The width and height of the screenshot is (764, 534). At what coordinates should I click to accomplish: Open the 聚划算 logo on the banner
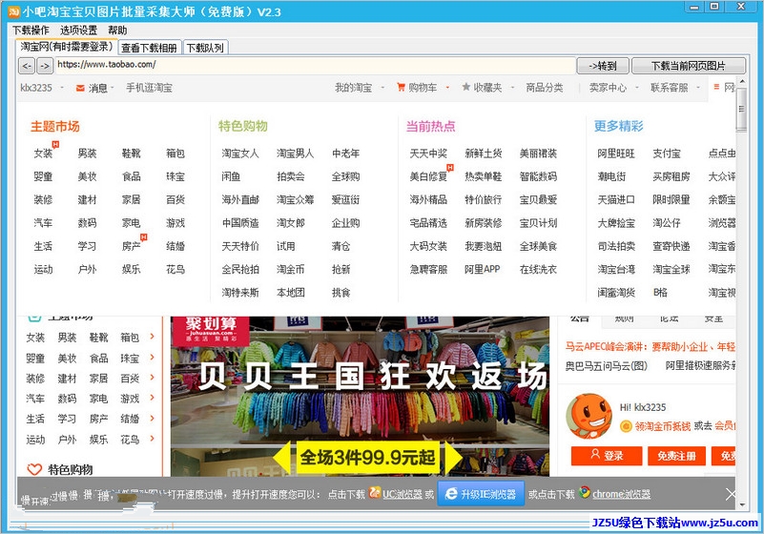(211, 329)
